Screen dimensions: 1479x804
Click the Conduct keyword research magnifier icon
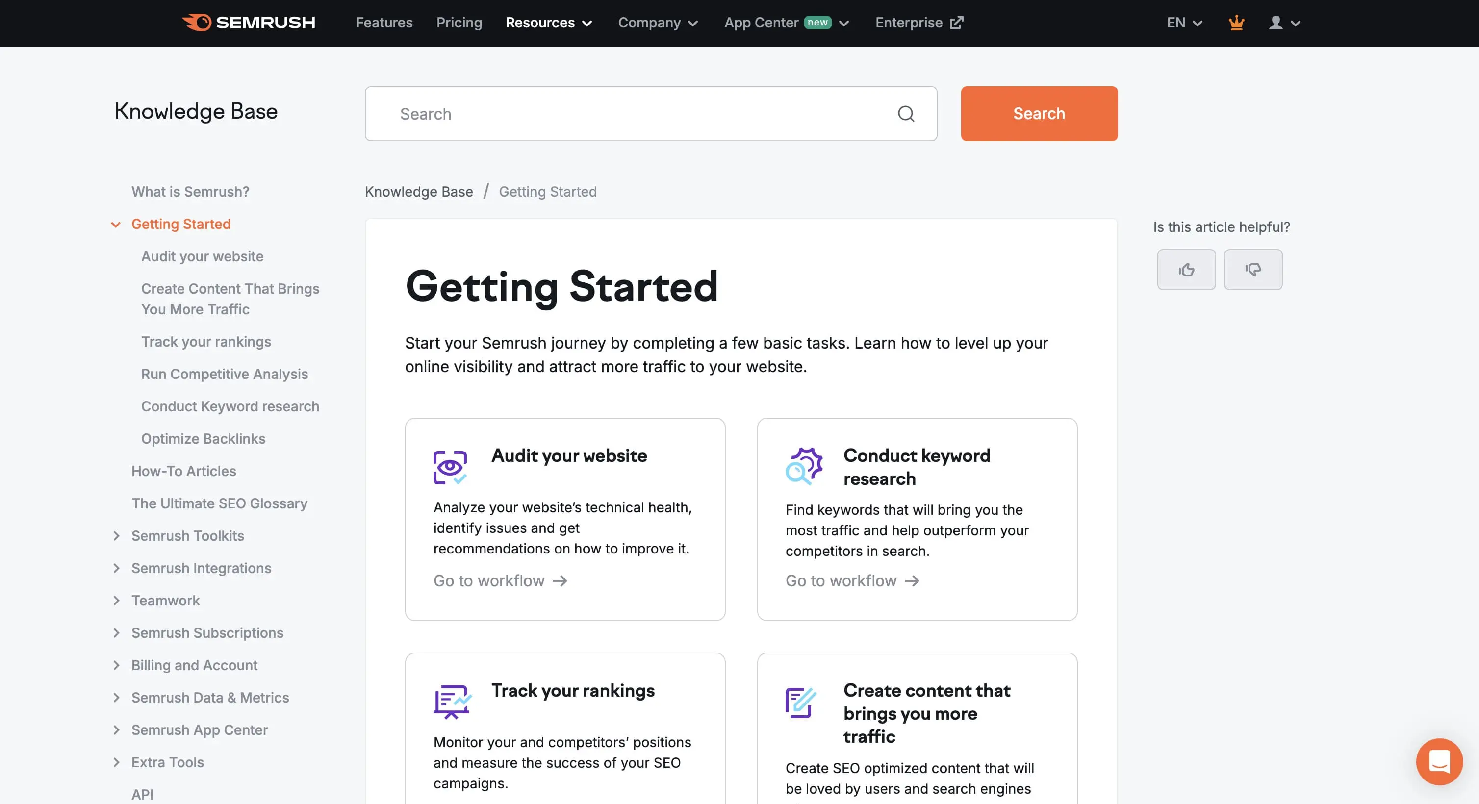tap(803, 465)
